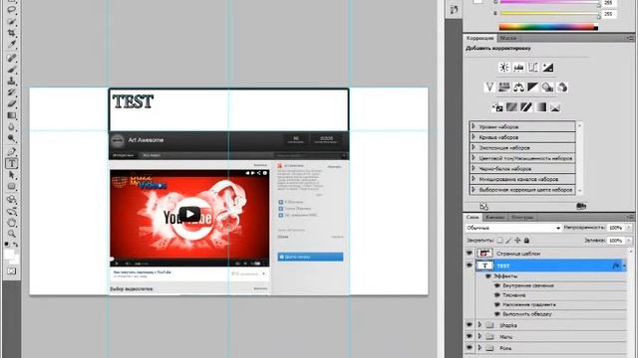Add a Levels adjustment
The image size is (638, 358).
click(518, 68)
